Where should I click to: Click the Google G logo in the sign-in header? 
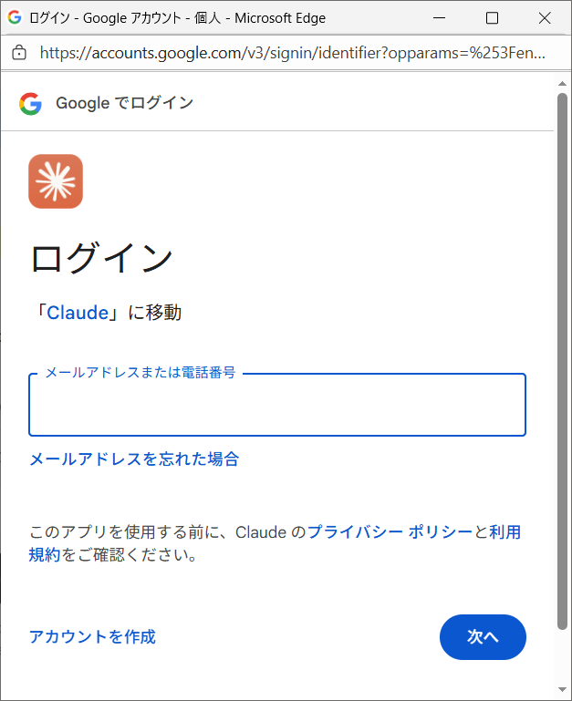[x=30, y=103]
